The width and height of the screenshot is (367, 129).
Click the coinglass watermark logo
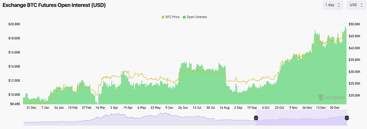pos(331,98)
